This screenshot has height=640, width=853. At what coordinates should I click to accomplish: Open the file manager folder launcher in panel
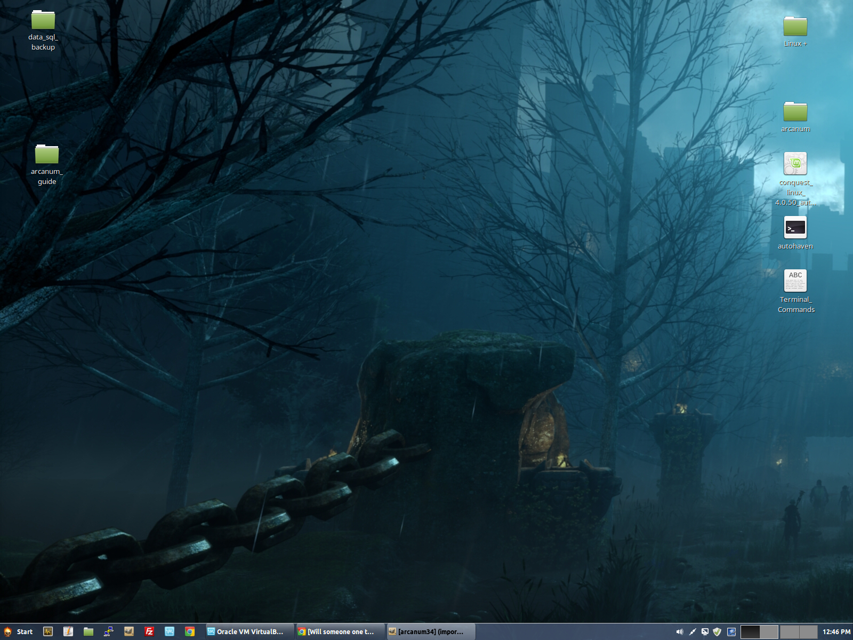(88, 631)
